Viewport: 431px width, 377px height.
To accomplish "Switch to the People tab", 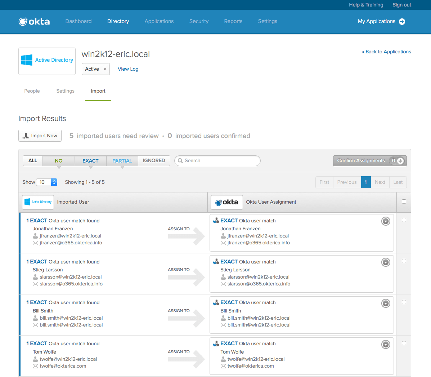I will 32,91.
